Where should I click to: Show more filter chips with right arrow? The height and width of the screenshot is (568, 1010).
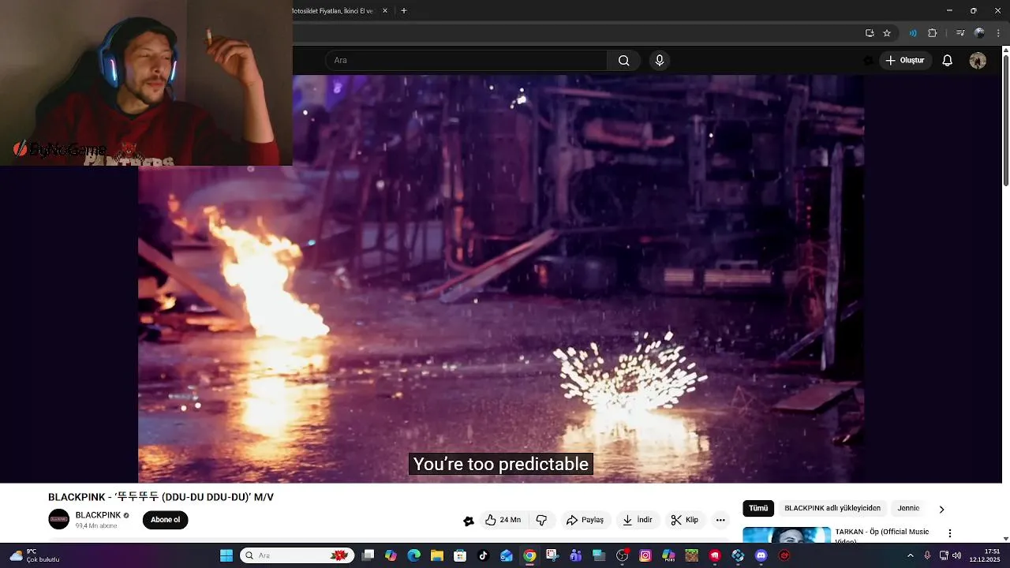[941, 510]
